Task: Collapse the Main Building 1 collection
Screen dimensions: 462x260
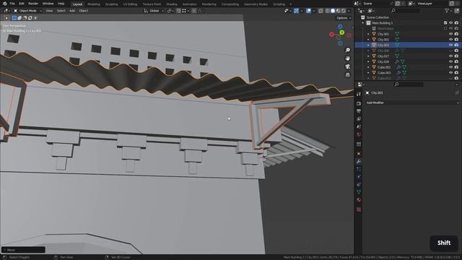Action: [363, 23]
